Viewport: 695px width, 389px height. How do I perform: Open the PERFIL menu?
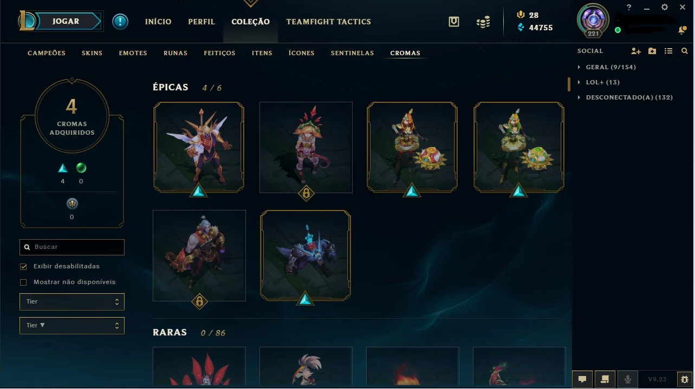[202, 22]
